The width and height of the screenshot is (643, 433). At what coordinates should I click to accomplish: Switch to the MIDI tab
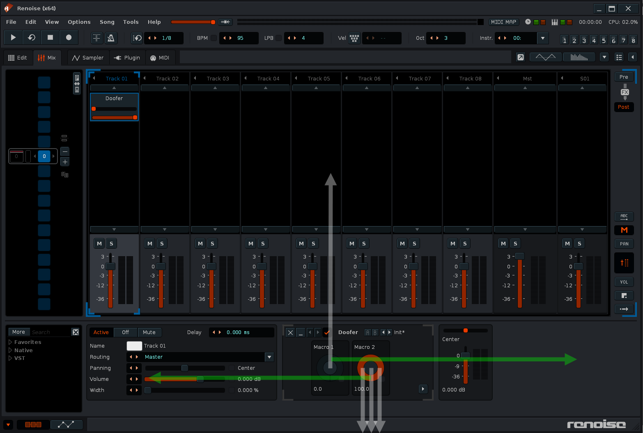160,58
